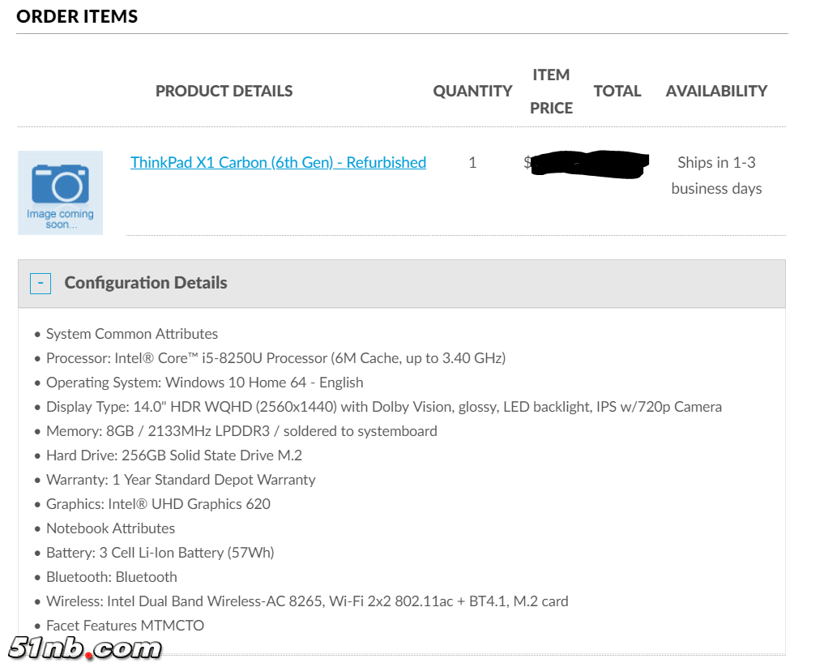Image resolution: width=824 pixels, height=667 pixels.
Task: Collapse the Configuration Details minus icon
Action: (x=41, y=283)
